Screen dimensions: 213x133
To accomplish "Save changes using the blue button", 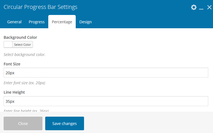I will click(x=65, y=124).
